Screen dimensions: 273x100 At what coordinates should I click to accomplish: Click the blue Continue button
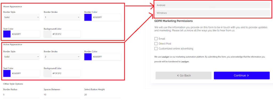click(x=242, y=76)
